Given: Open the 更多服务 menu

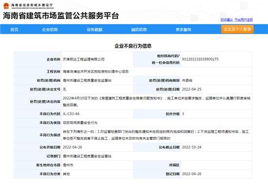Looking at the screenshot, I should [183, 29].
